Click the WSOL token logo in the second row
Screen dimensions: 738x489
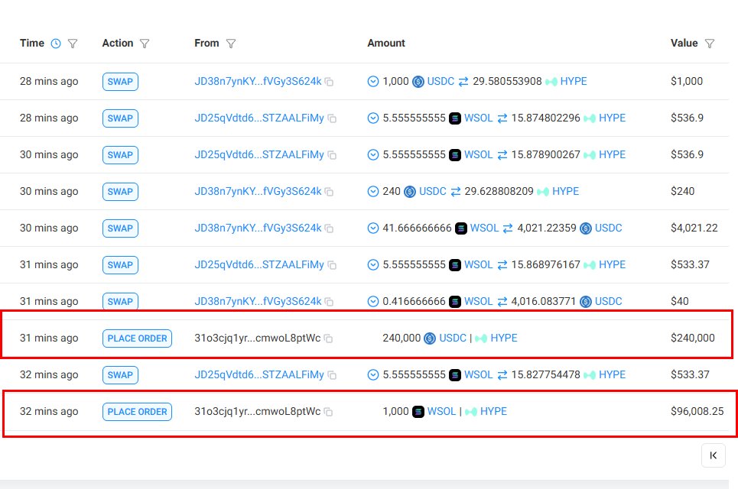point(454,118)
